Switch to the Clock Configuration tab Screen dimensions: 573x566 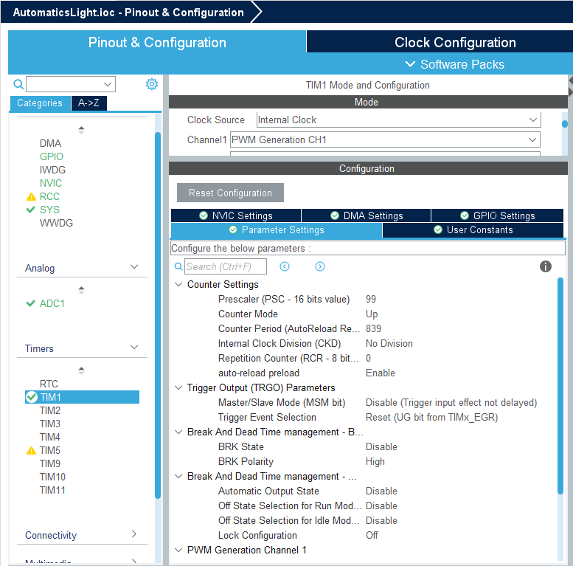(455, 42)
